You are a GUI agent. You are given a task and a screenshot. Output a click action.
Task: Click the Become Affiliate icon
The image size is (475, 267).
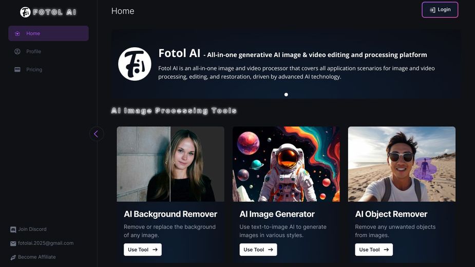[x=13, y=257]
